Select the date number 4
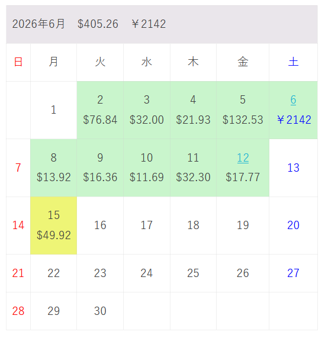The height and width of the screenshot is (338, 325). click(193, 100)
